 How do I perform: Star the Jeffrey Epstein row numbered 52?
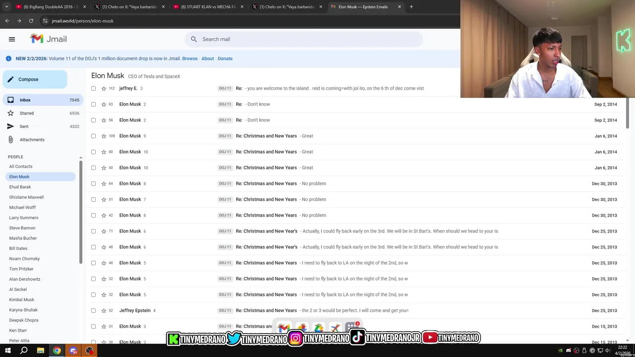104,310
